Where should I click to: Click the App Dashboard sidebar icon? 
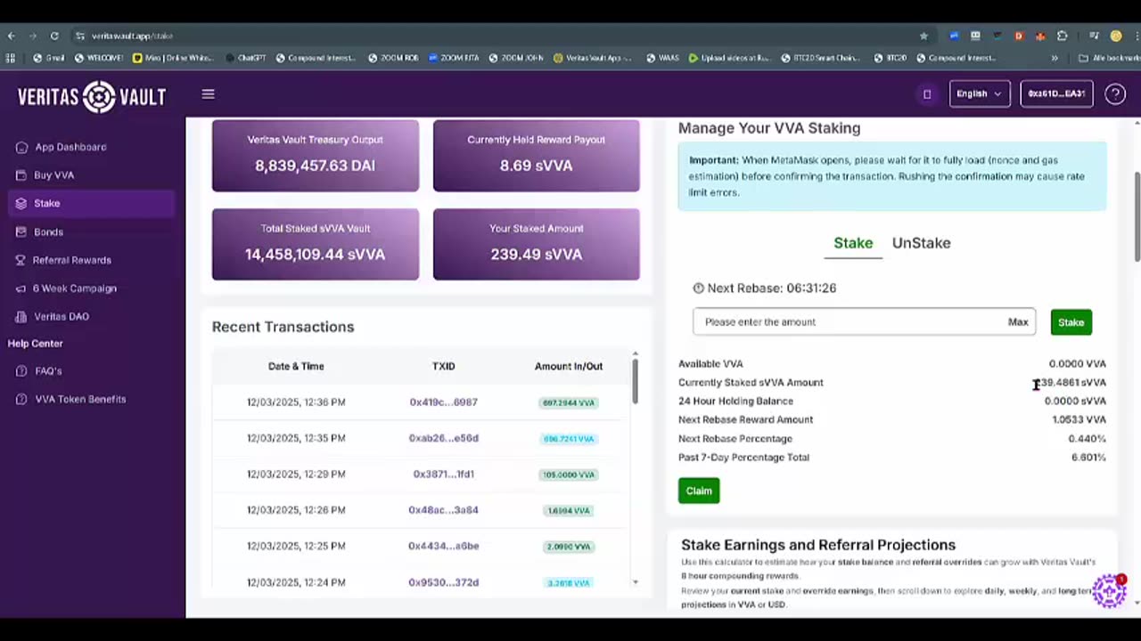tap(21, 147)
